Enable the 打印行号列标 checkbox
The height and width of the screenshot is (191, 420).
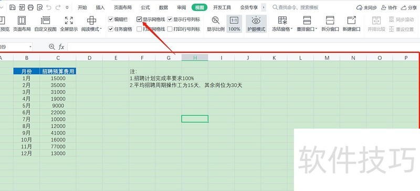click(x=170, y=29)
